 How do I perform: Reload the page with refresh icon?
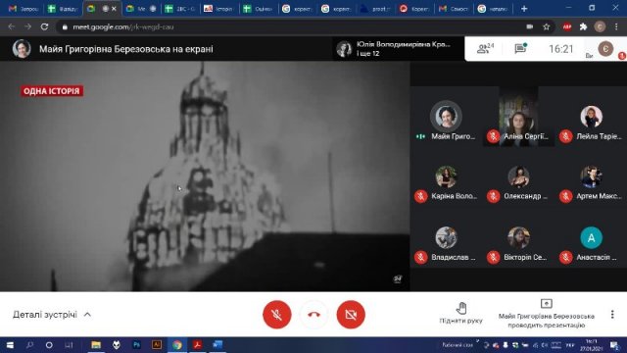(x=44, y=26)
